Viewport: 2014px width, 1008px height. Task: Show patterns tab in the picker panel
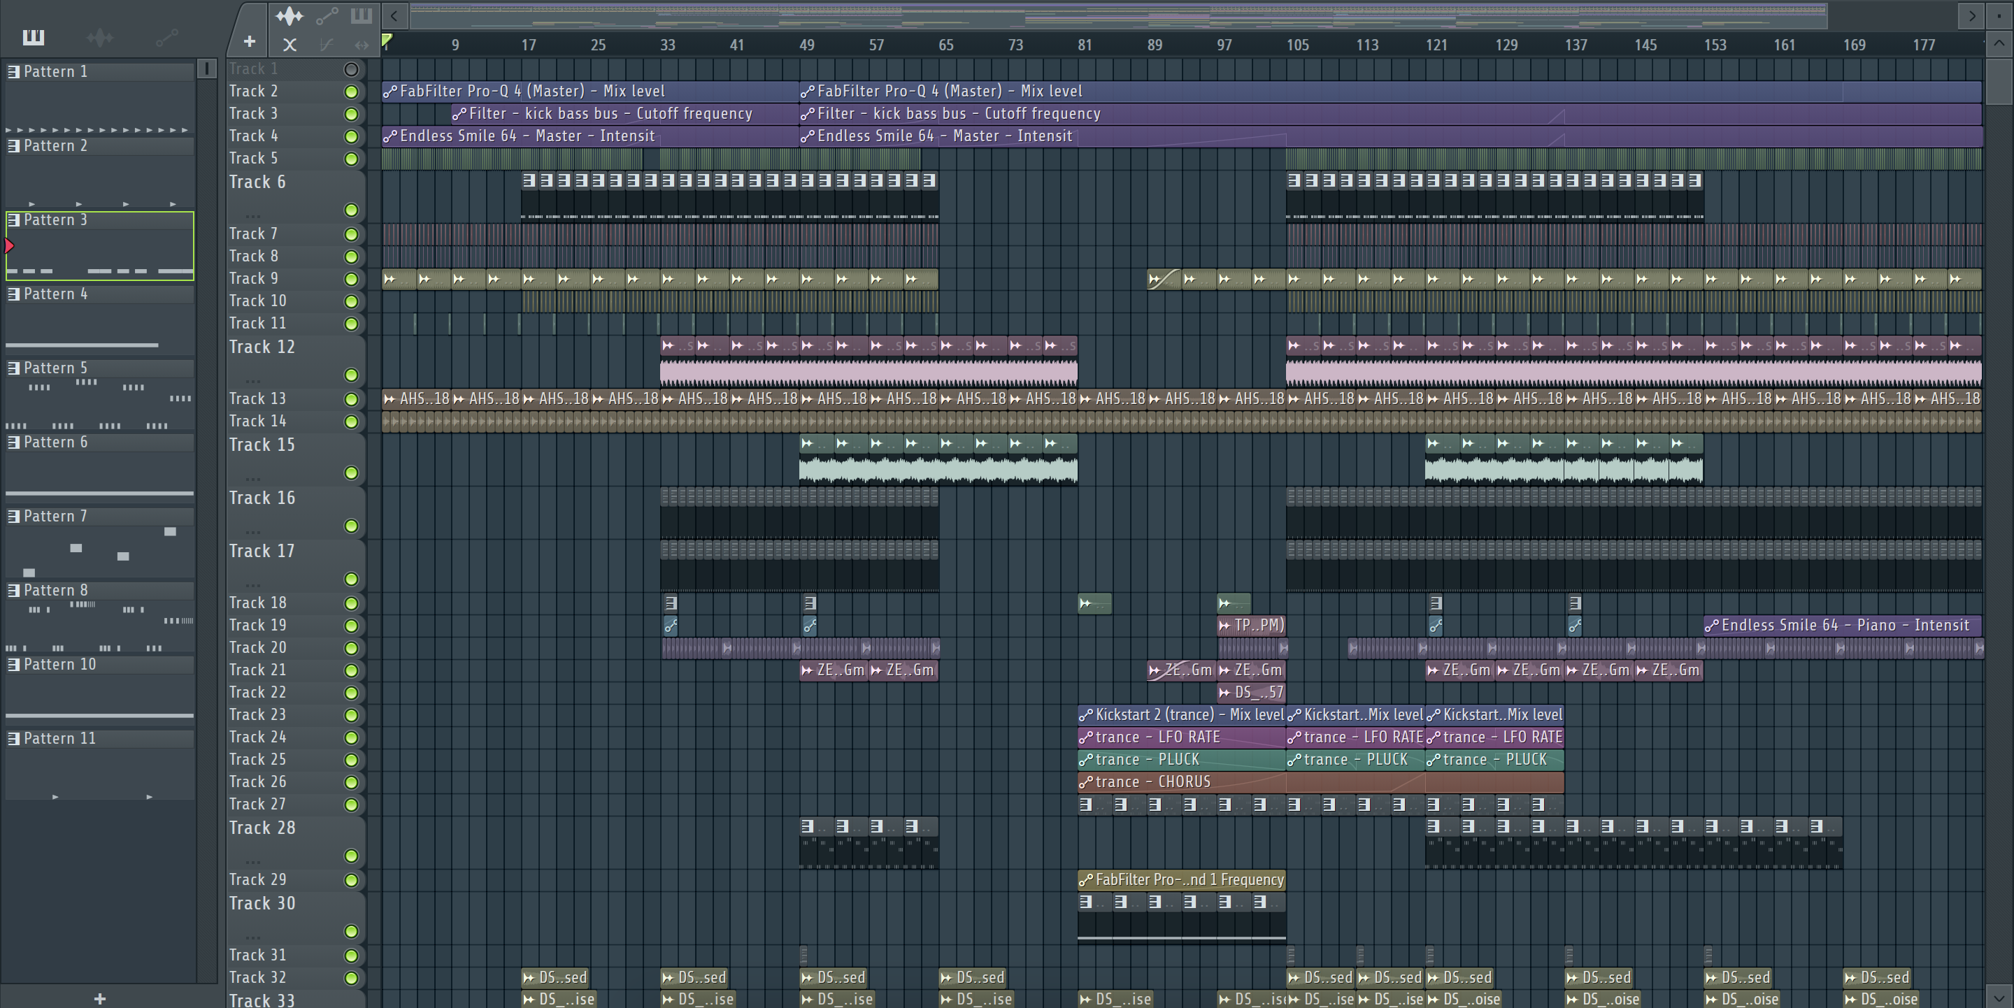click(x=33, y=37)
